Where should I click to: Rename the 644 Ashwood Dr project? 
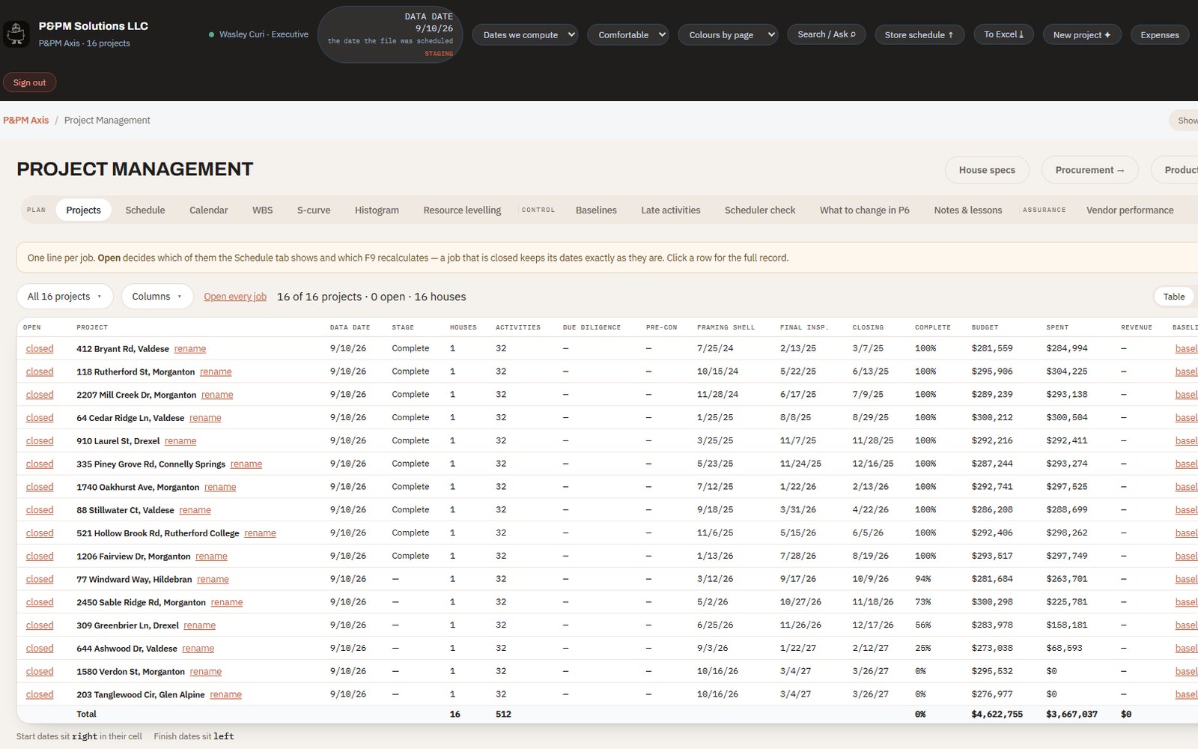(198, 649)
